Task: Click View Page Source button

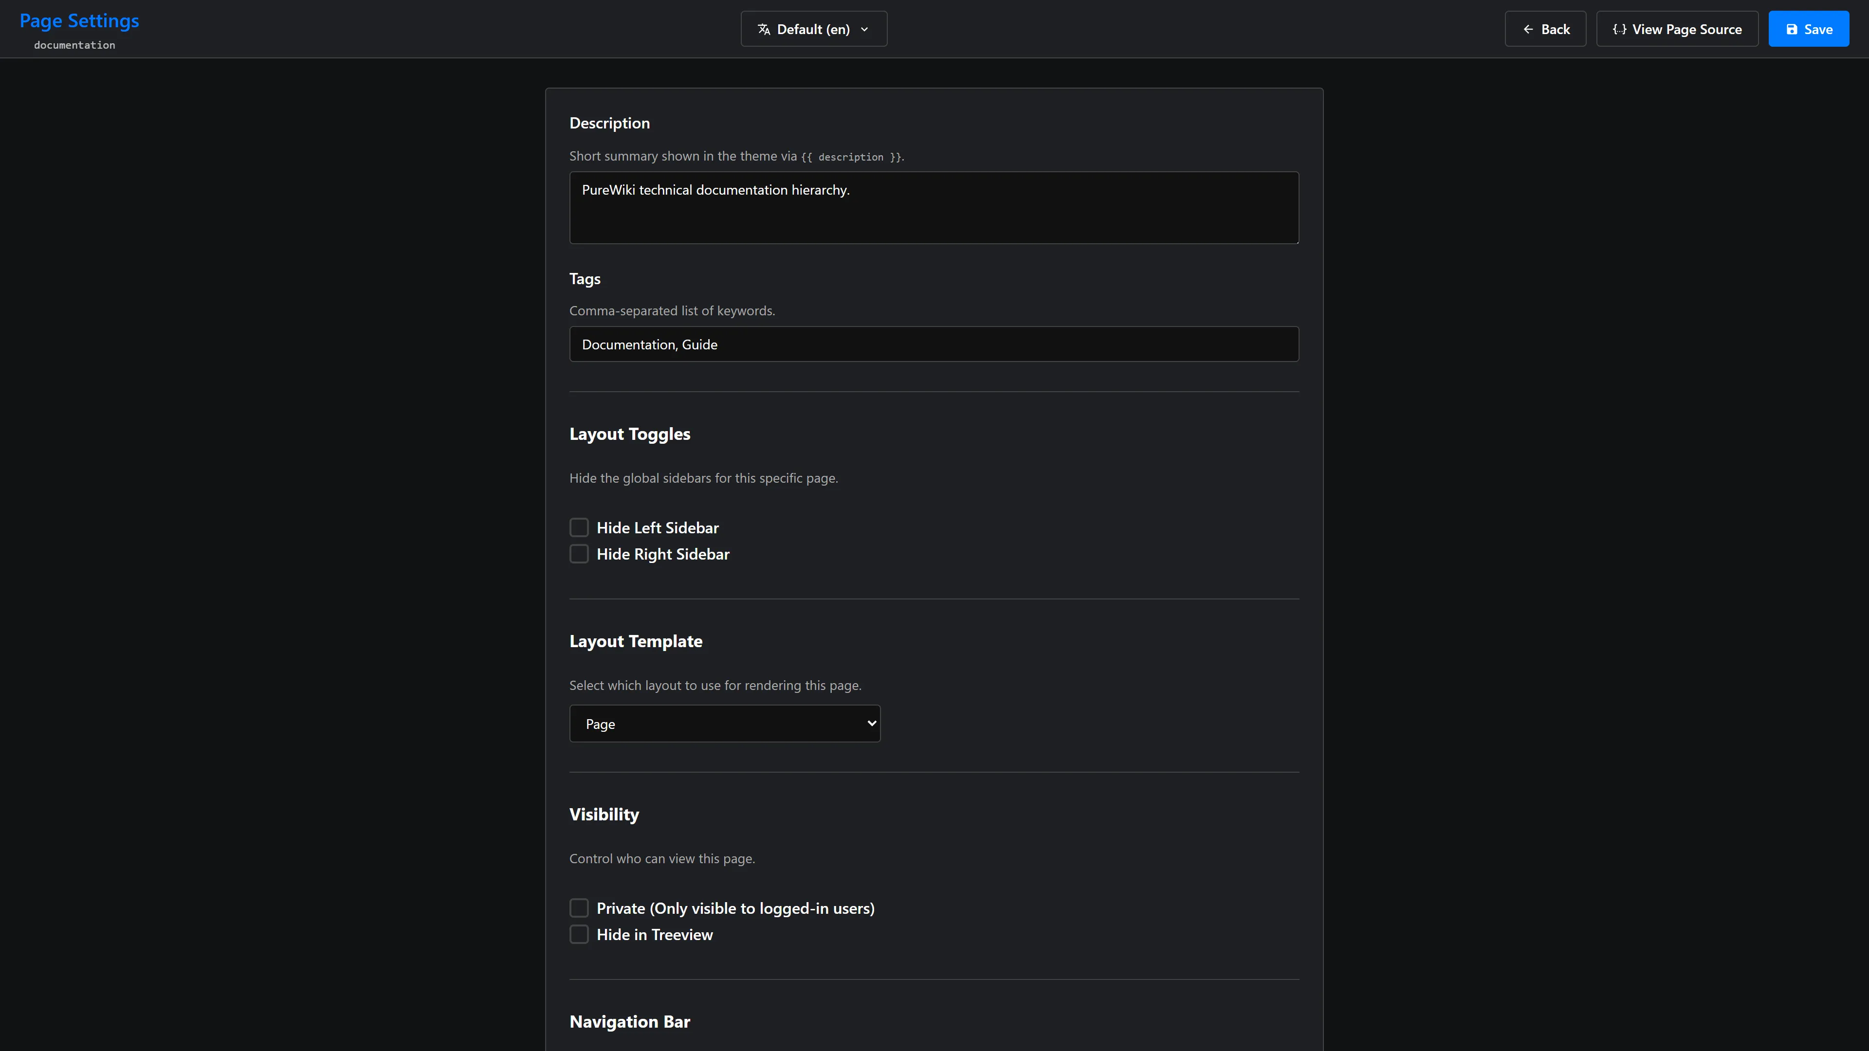Action: [1677, 29]
